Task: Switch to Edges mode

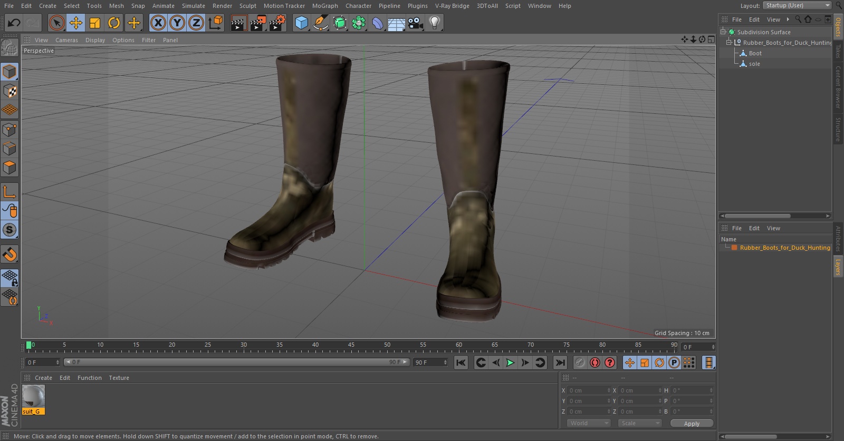Action: point(9,149)
